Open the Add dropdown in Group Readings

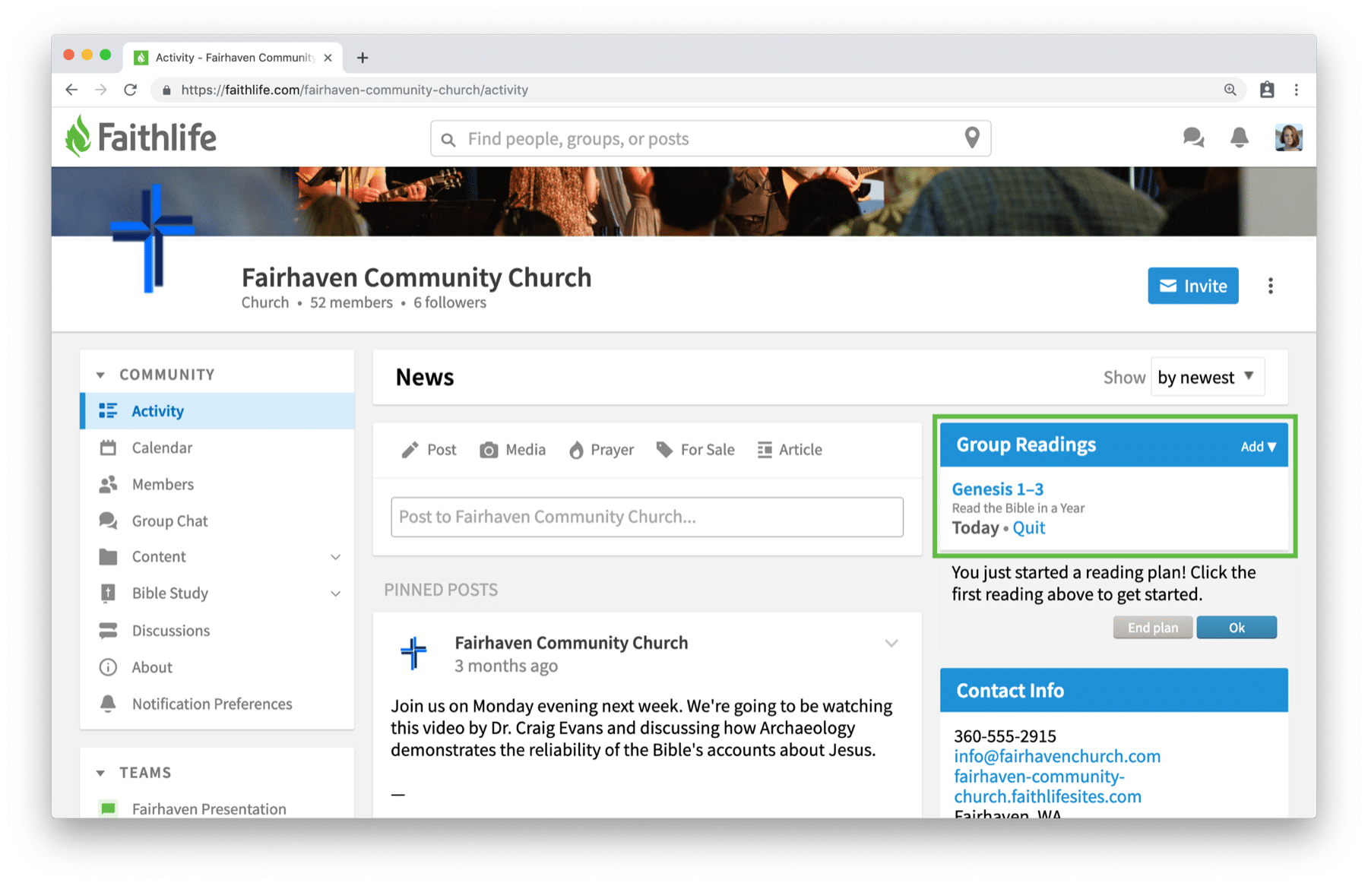click(1258, 447)
